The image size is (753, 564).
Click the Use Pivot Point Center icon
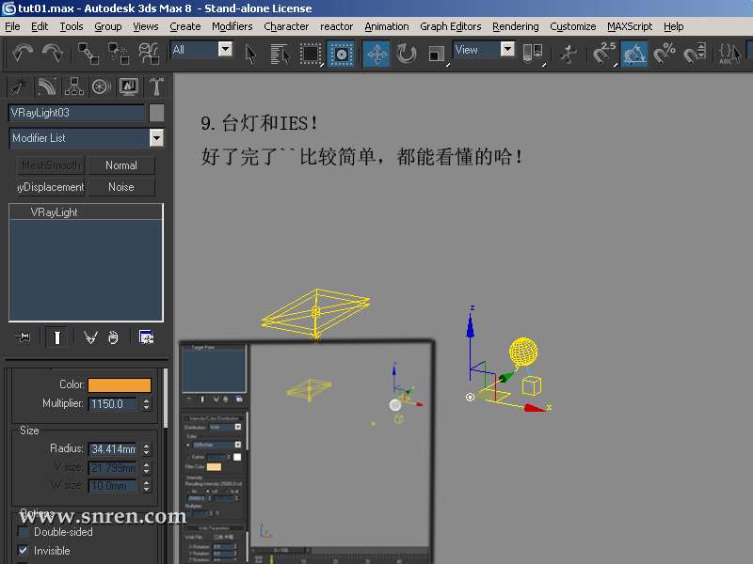(x=533, y=54)
